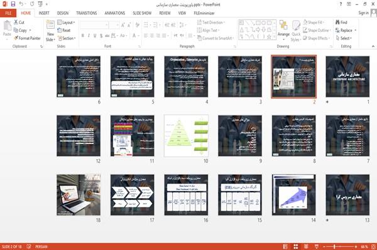Screen dimensions: 377x250
Task: Open the Shape Outline dropdown
Action: (317, 30)
